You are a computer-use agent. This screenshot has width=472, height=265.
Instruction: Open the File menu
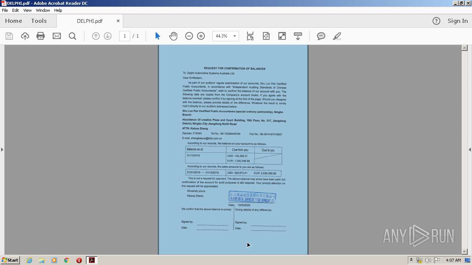click(5, 10)
